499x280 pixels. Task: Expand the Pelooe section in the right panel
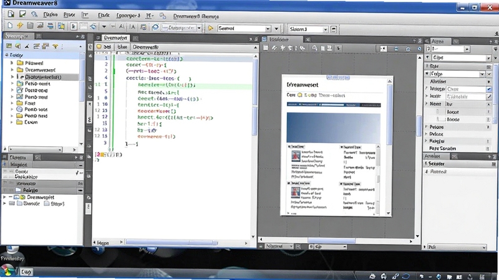427,127
